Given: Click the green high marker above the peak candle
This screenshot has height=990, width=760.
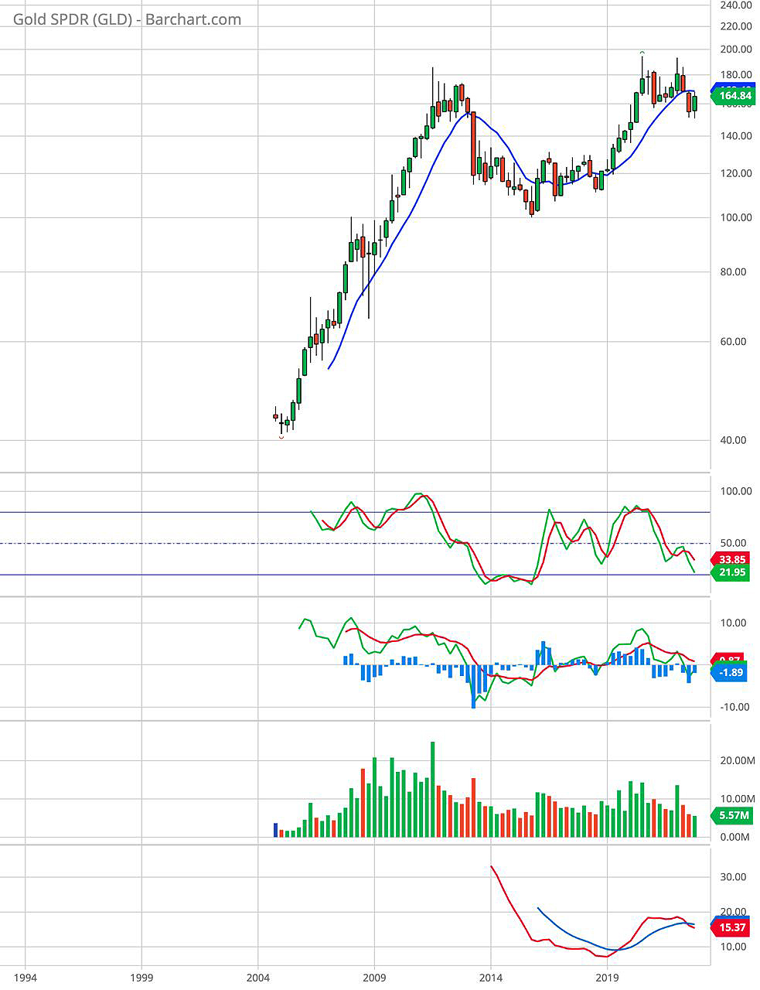Looking at the screenshot, I should 642,53.
